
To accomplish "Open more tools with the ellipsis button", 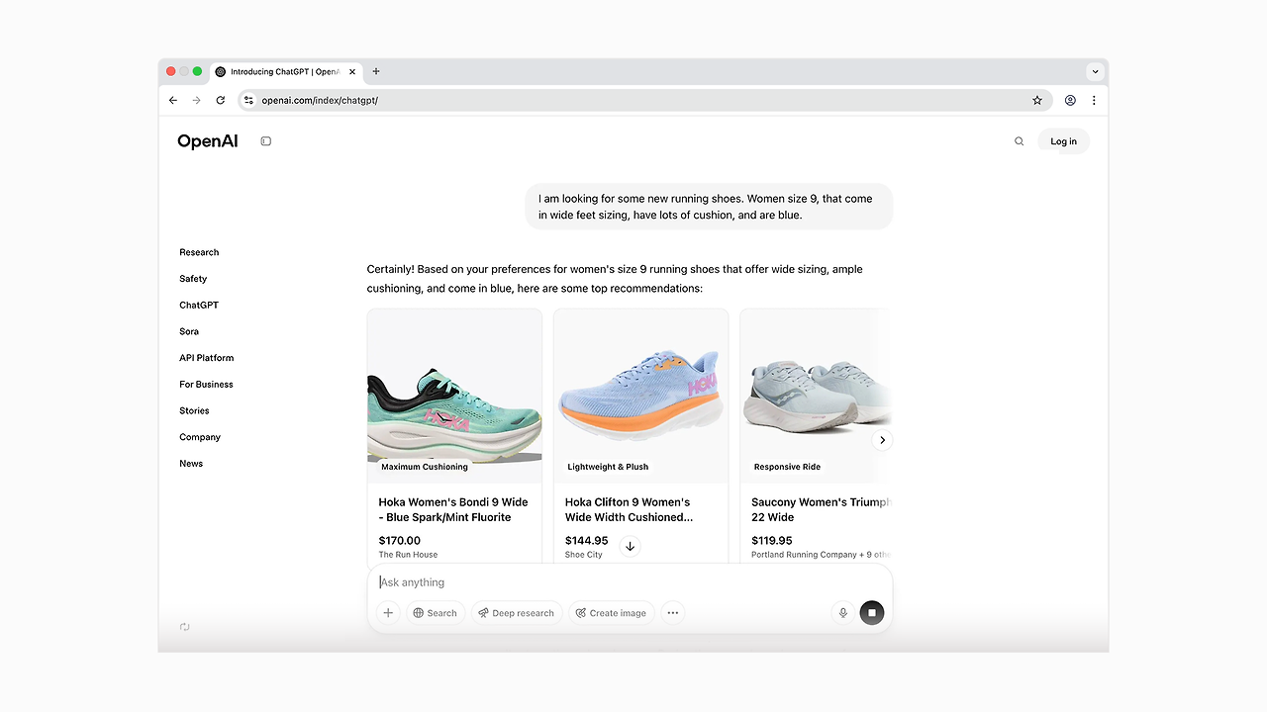I will click(x=673, y=613).
